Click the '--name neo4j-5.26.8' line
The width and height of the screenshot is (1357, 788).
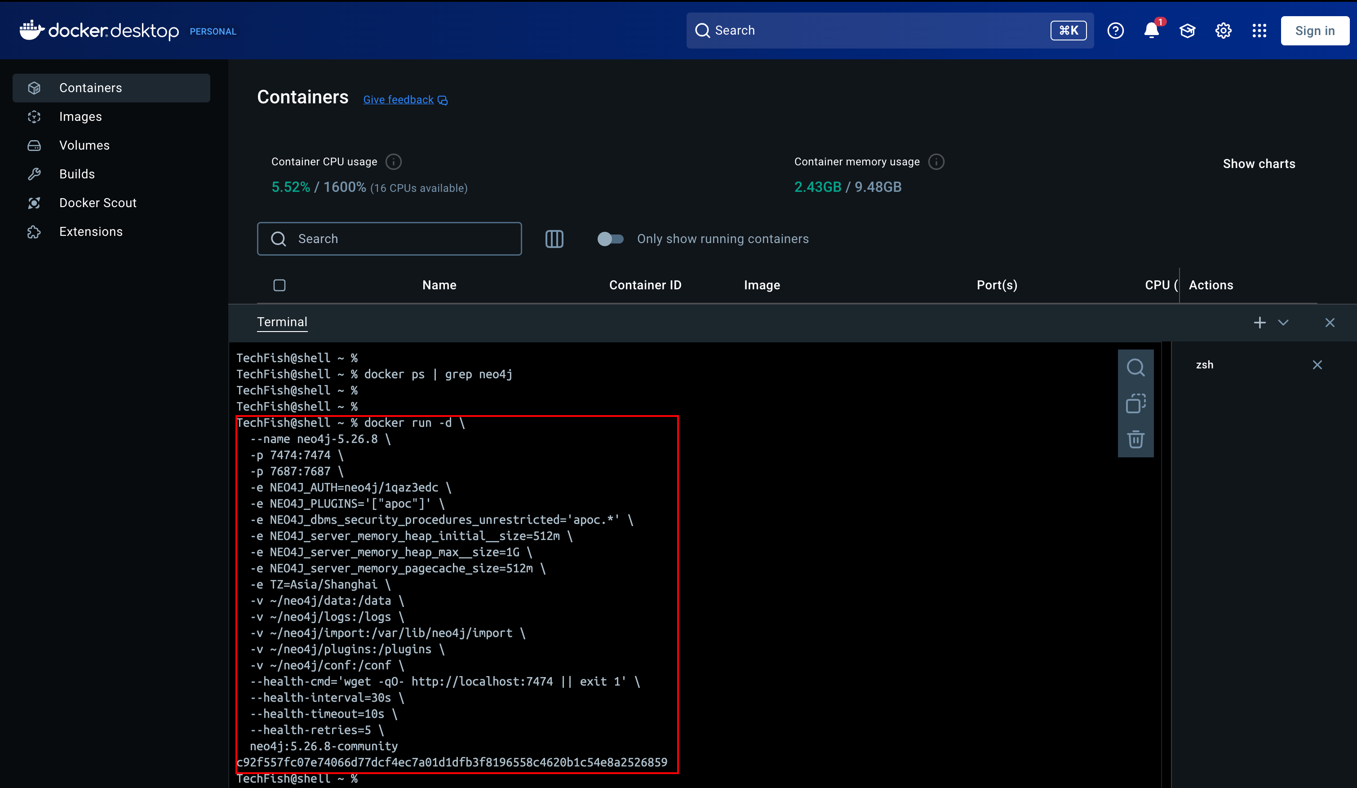click(x=320, y=438)
